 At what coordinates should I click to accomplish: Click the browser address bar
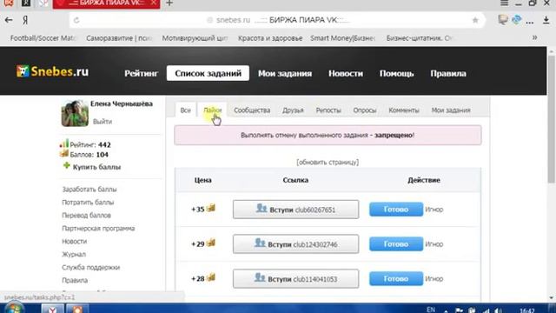[278, 20]
